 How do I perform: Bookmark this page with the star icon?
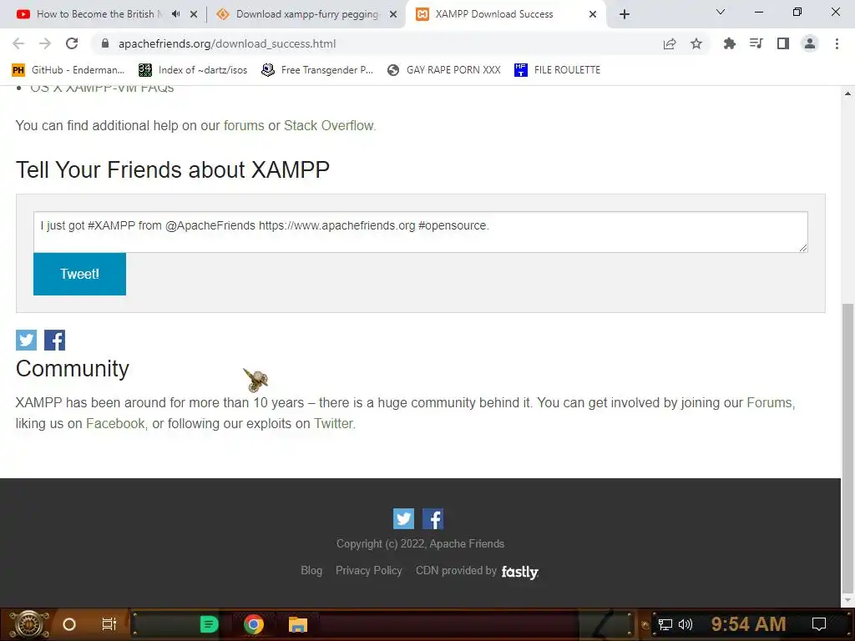[696, 43]
